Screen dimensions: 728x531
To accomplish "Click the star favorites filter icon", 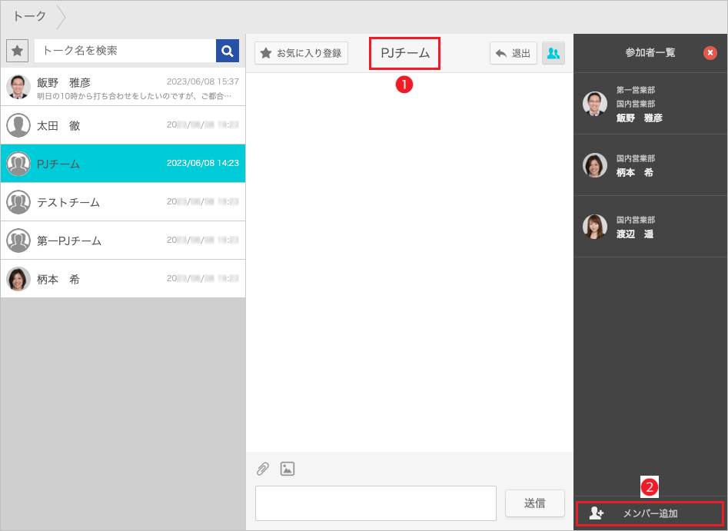I will 17,51.
